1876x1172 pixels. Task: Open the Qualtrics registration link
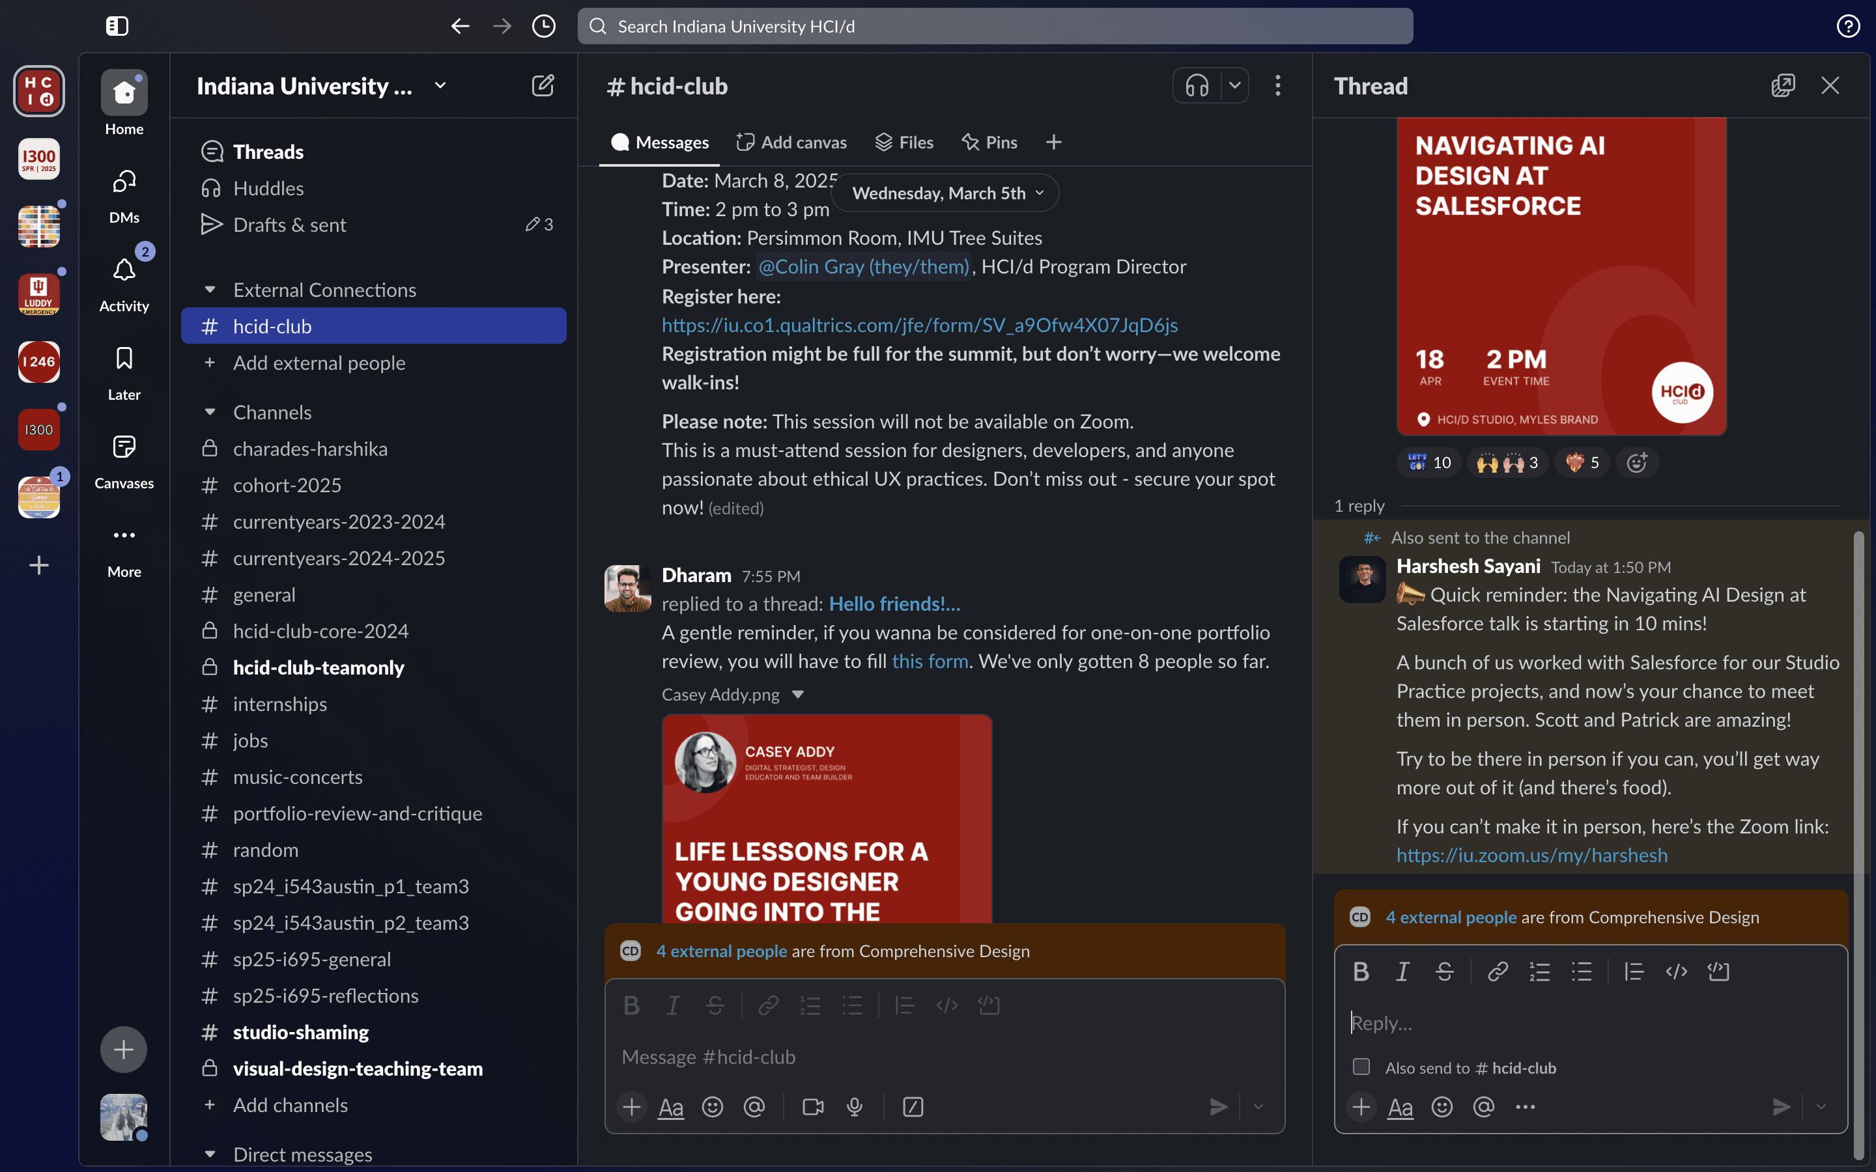[x=919, y=326]
